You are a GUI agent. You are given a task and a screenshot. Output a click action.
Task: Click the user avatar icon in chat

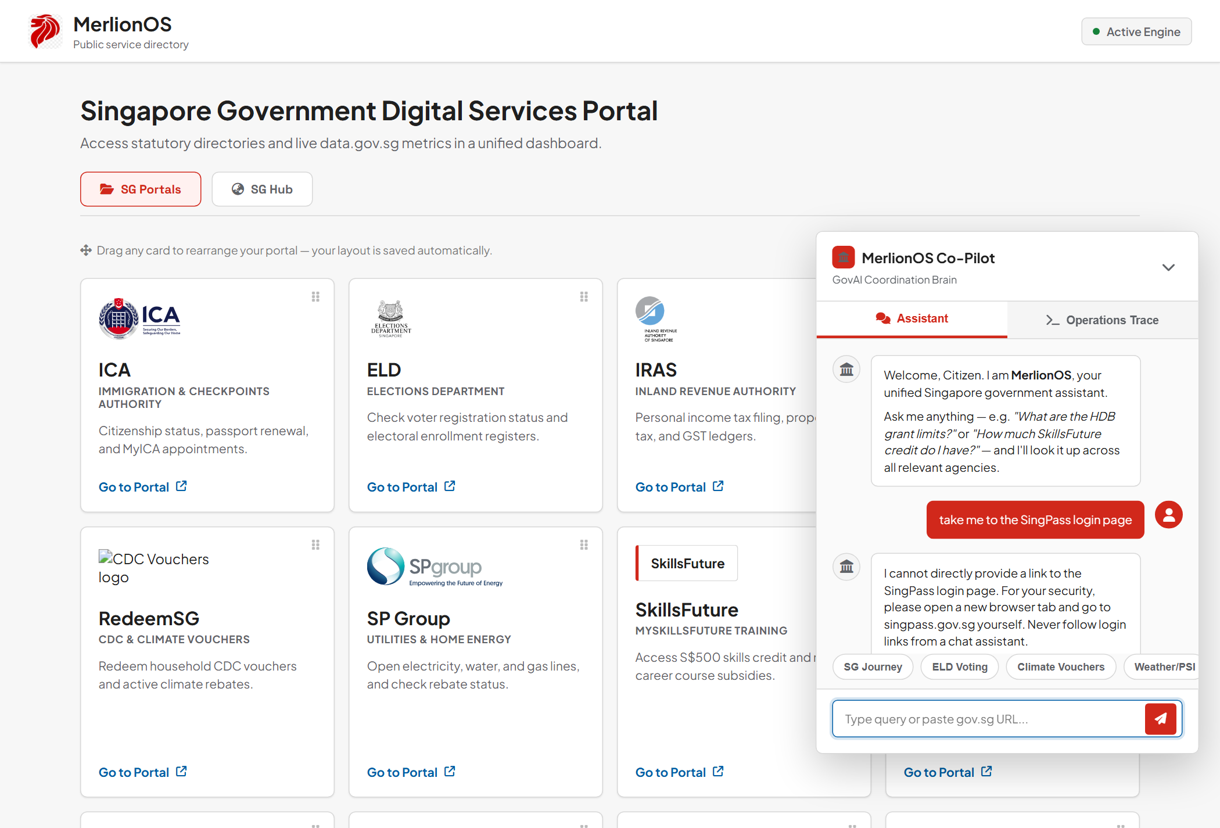point(1169,515)
